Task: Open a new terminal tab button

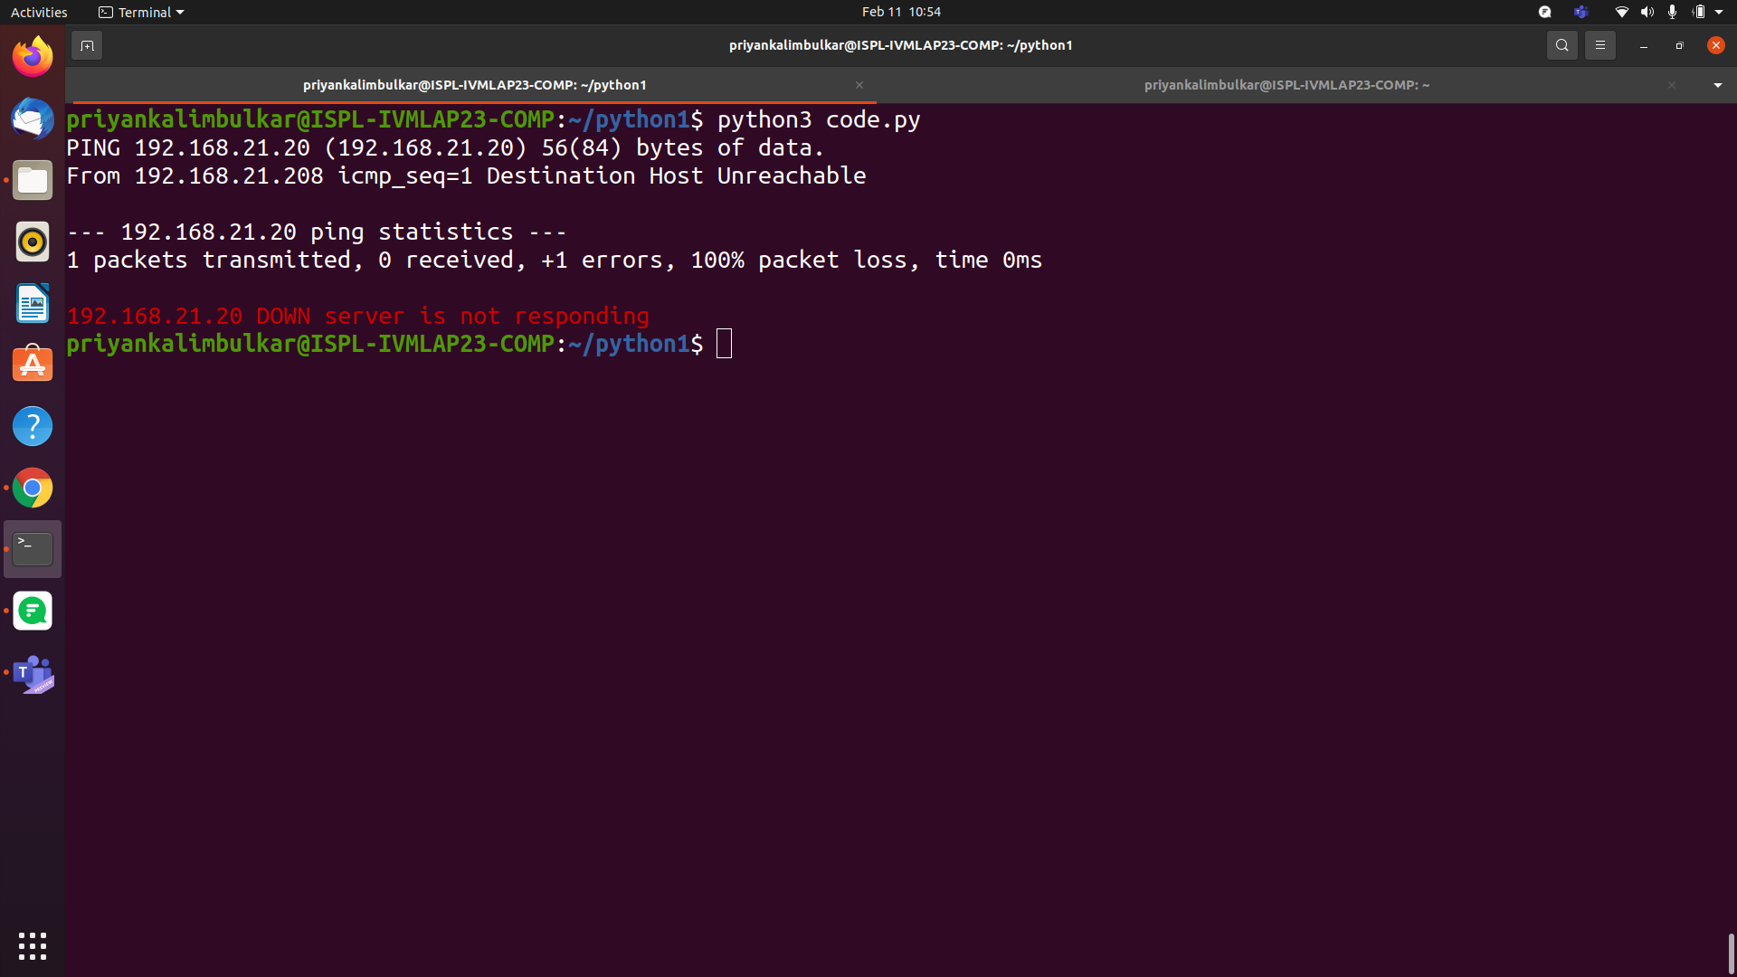Action: coord(87,45)
